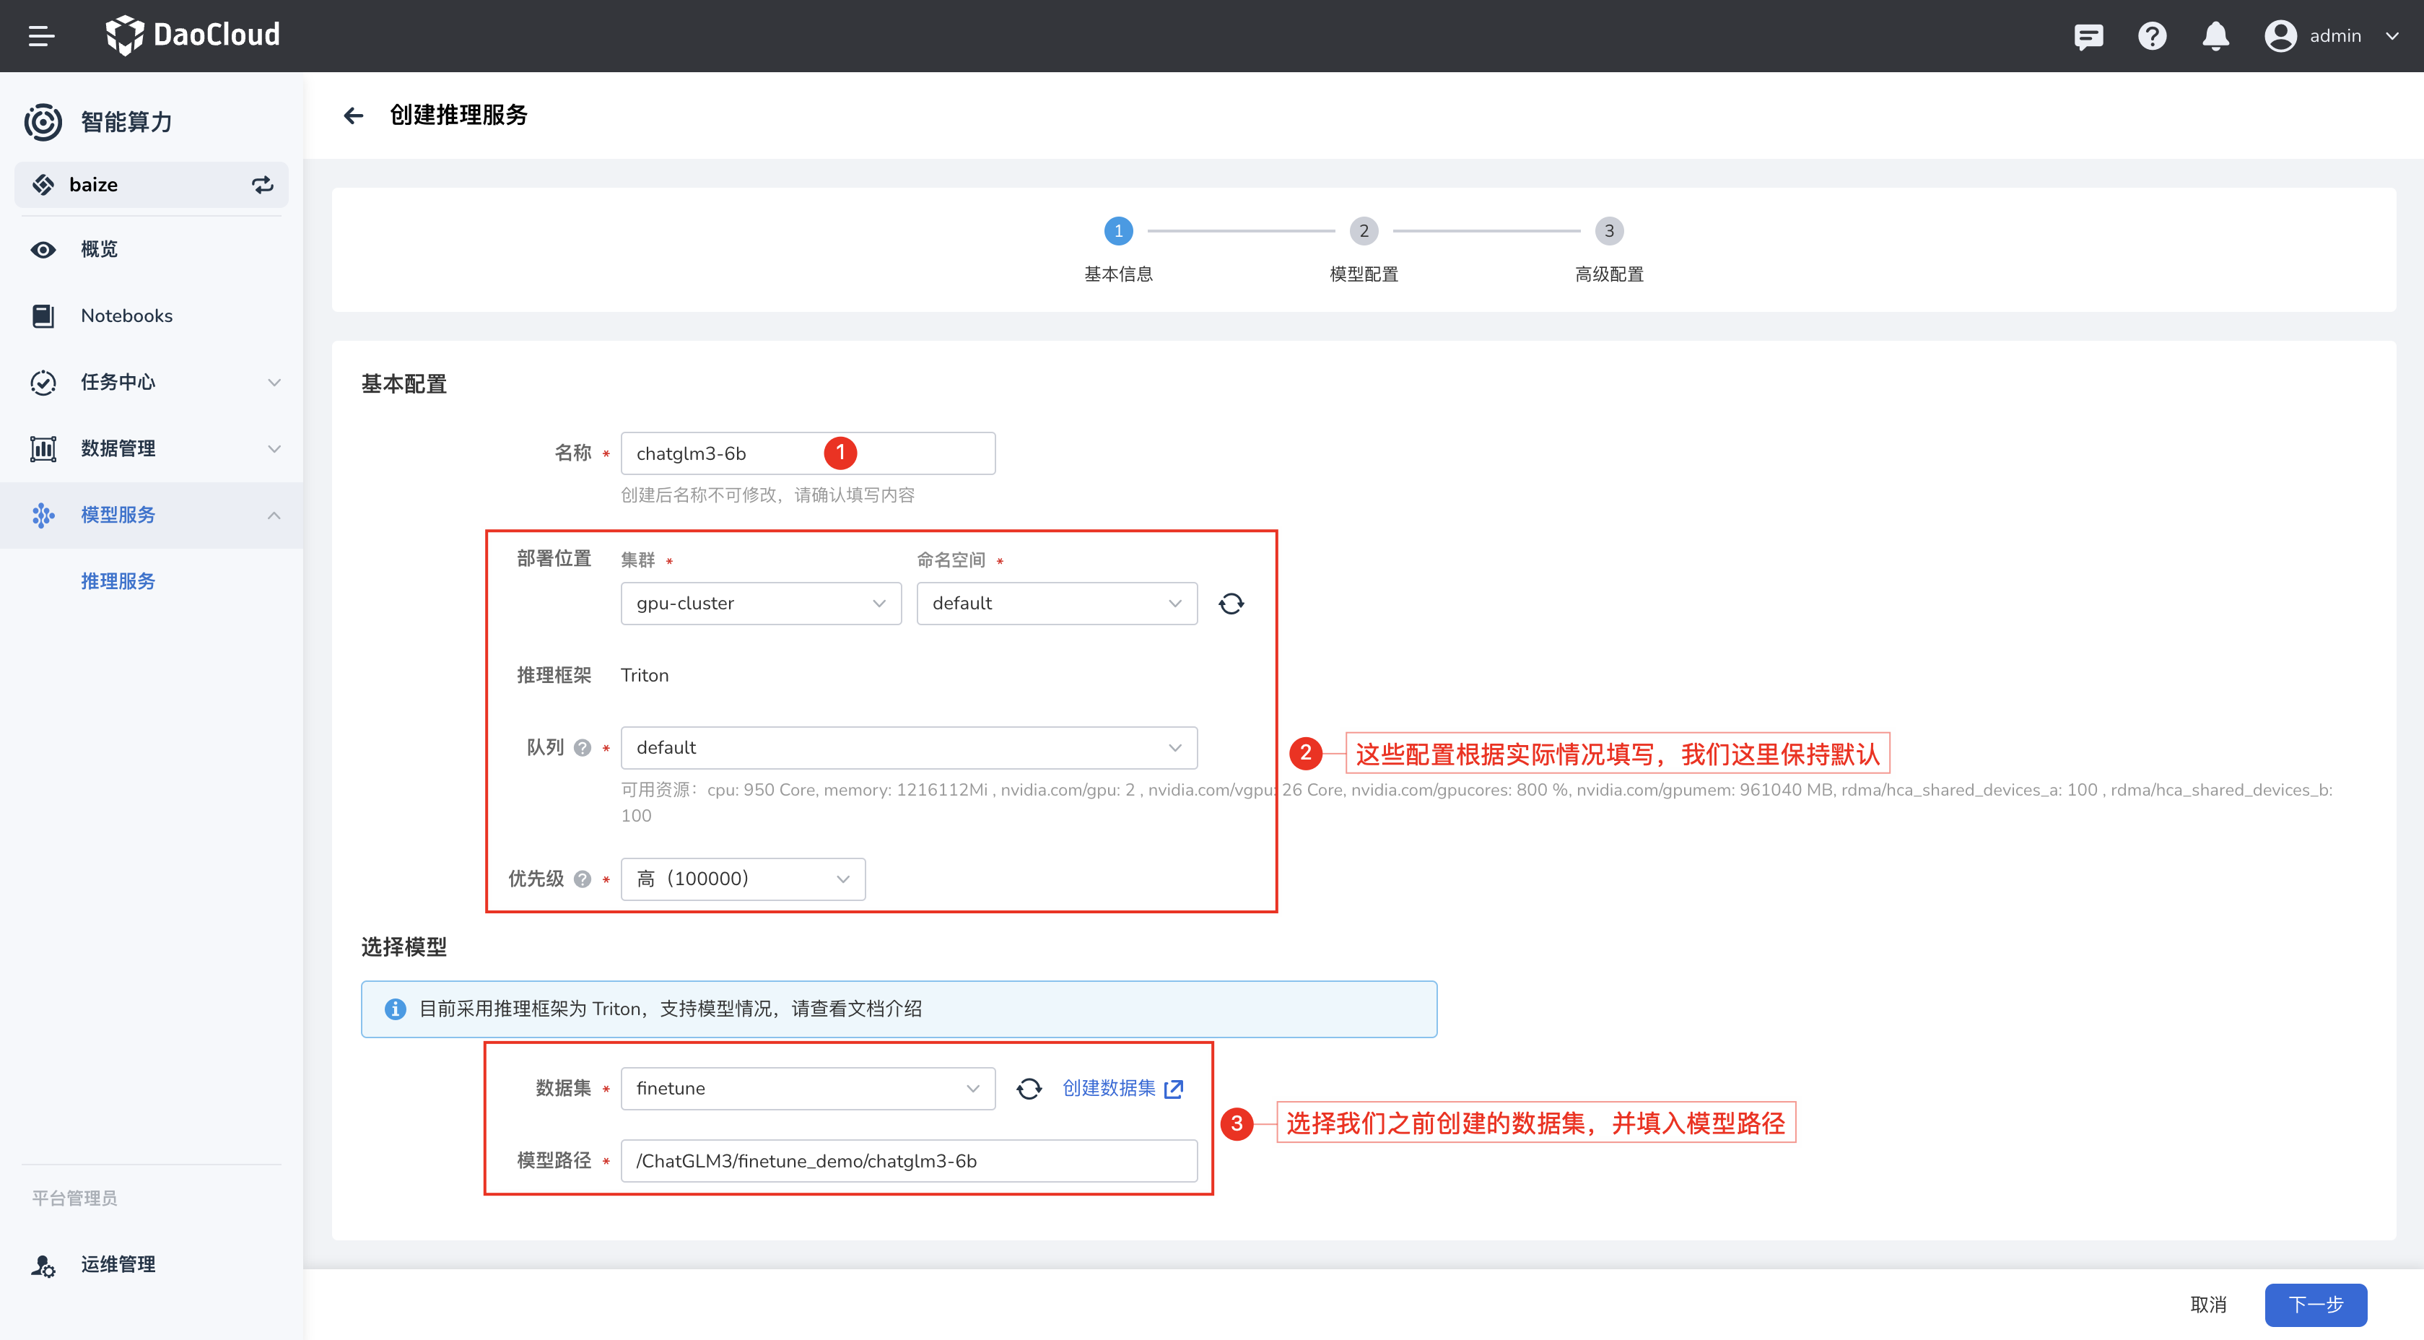Open Notebooks in the sidebar

point(126,316)
